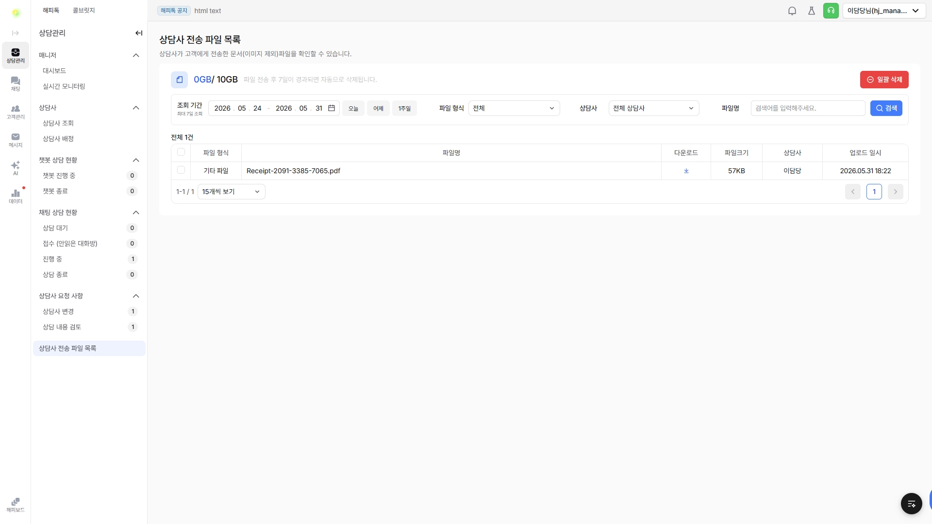Click the green headset status icon
Viewport: 932px width, 524px height.
[831, 11]
